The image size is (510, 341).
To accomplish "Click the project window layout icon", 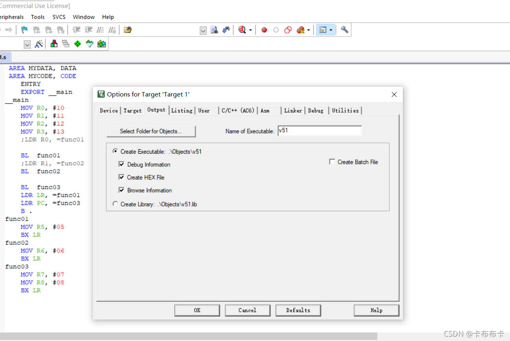I will point(322,30).
